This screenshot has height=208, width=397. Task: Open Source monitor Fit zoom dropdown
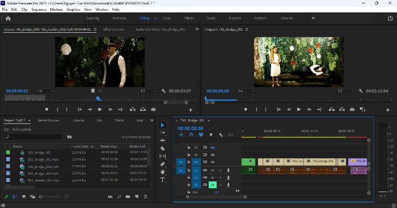pyautogui.click(x=45, y=91)
